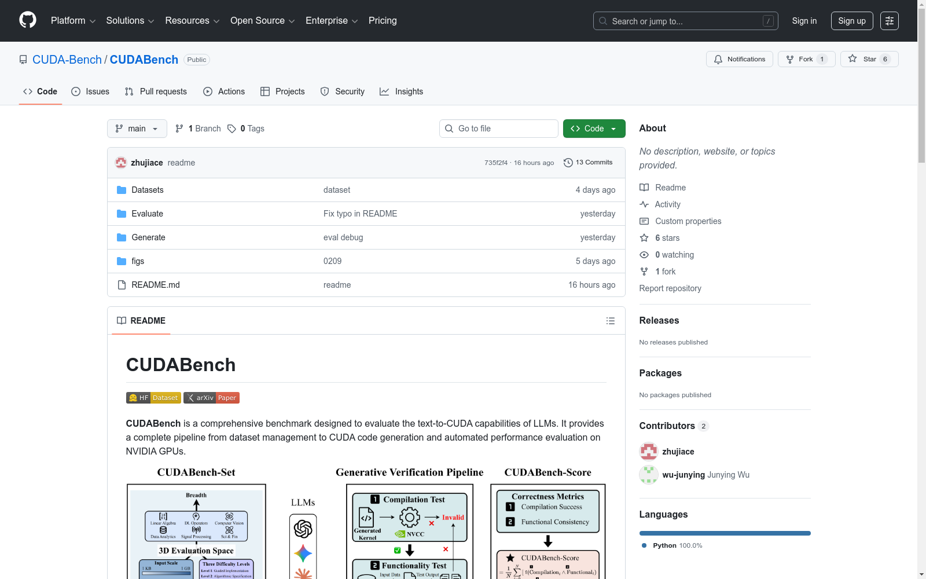Click the tag icon beside 0 Tags
926x579 pixels.
pos(231,129)
